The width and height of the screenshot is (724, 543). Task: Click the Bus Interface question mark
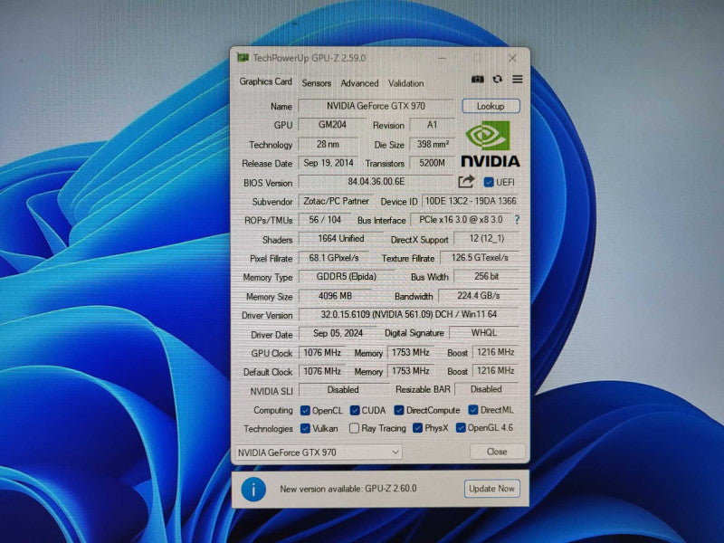(517, 220)
